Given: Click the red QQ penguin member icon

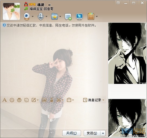Looking at the screenshot, I should coord(26,4).
